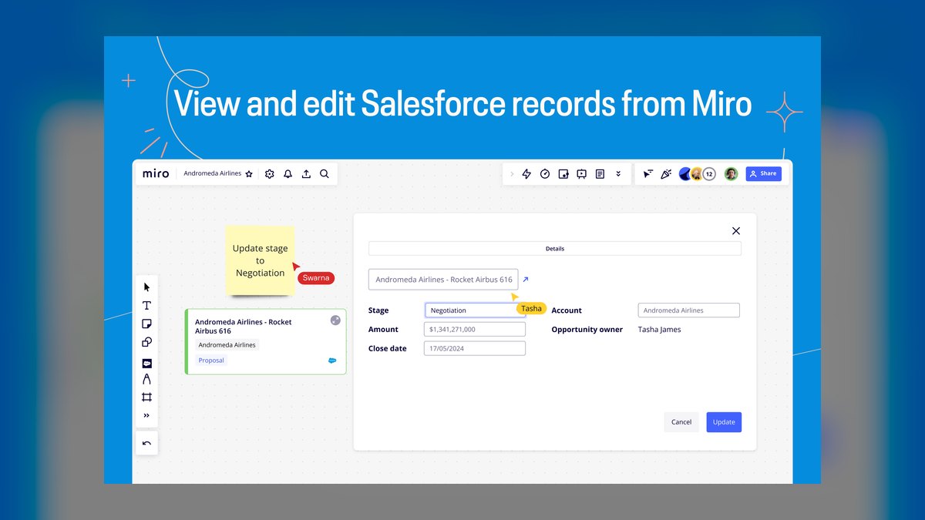Undo the last action
The image size is (925, 520).
click(146, 443)
